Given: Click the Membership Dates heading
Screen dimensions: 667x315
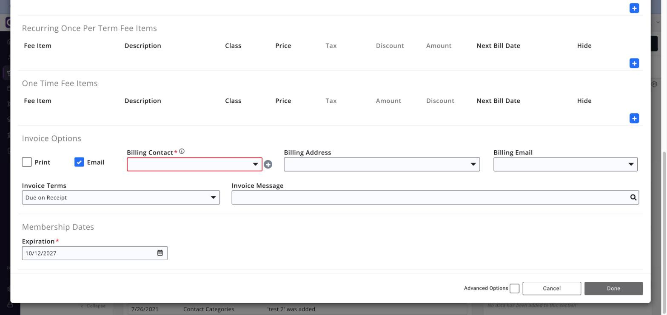Looking at the screenshot, I should 58,227.
